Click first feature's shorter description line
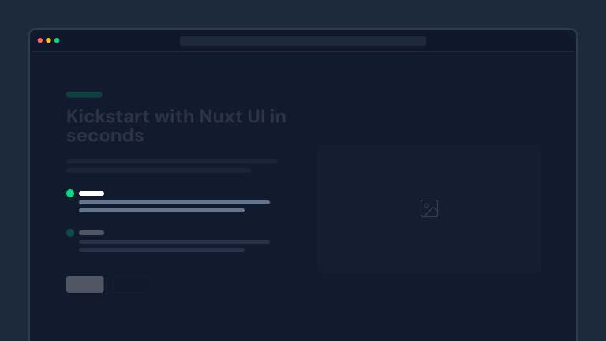 (162, 211)
